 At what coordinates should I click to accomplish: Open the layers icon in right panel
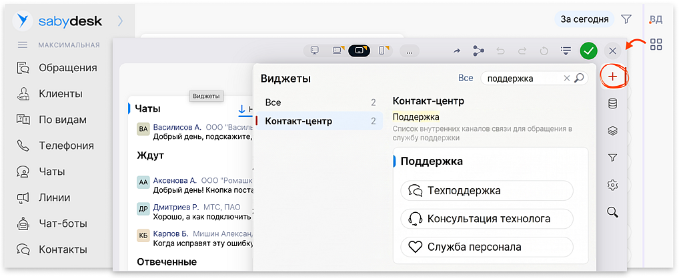(612, 131)
